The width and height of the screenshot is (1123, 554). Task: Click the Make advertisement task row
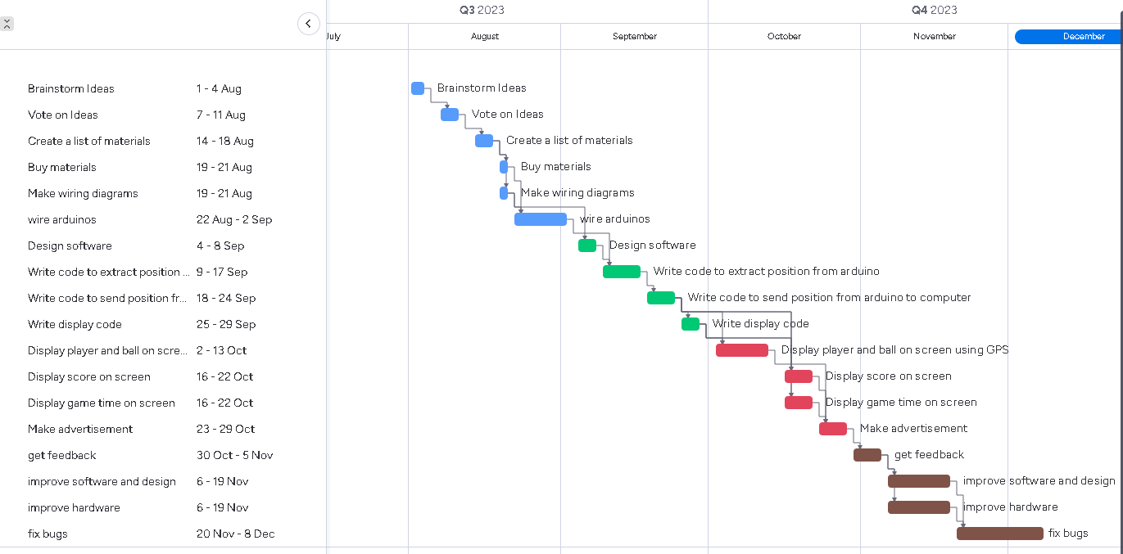pyautogui.click(x=79, y=429)
